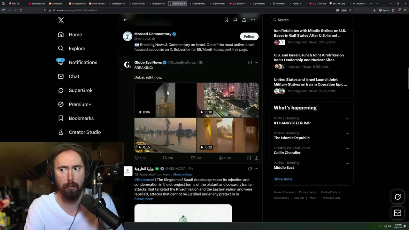Open Privacy Policy link
The image size is (409, 230).
[x=307, y=192]
